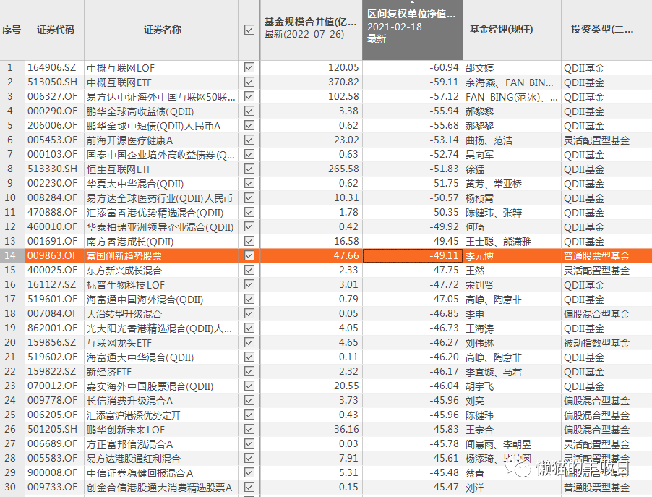Click fund manager 胡宇飞
The width and height of the screenshot is (652, 497).
(x=479, y=386)
